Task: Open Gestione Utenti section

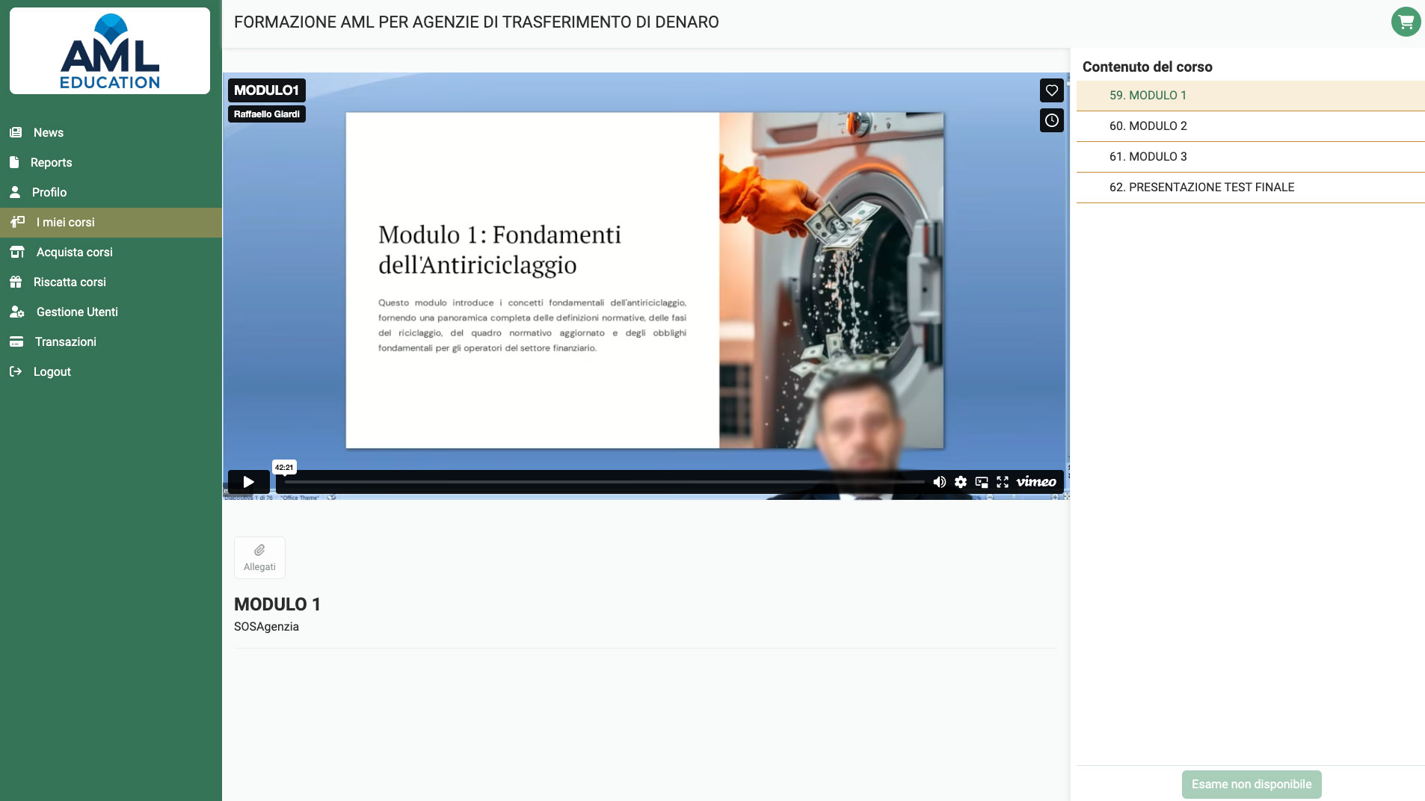Action: tap(77, 312)
